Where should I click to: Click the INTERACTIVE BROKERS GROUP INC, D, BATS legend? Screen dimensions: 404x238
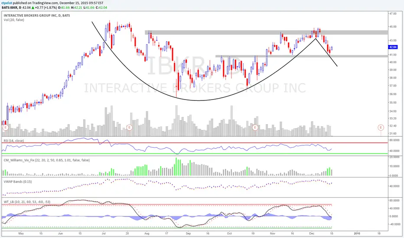pyautogui.click(x=37, y=16)
